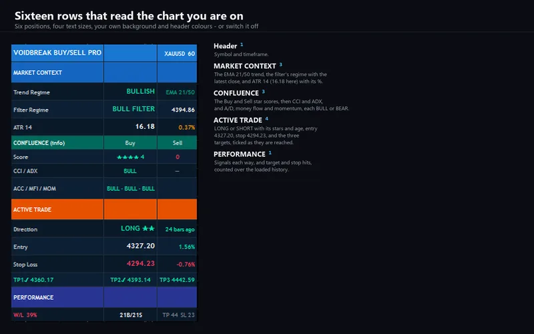Select the Trend Regime row label

point(31,92)
